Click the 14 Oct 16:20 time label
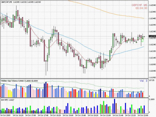The width and height of the screenshot is (156, 117). click(x=18, y=115)
